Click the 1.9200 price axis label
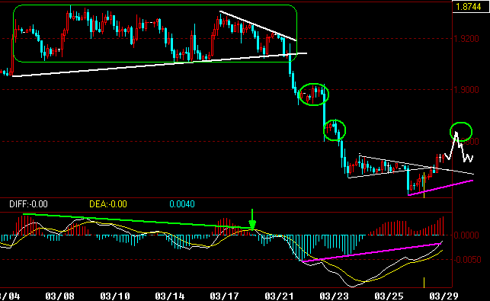 466,39
